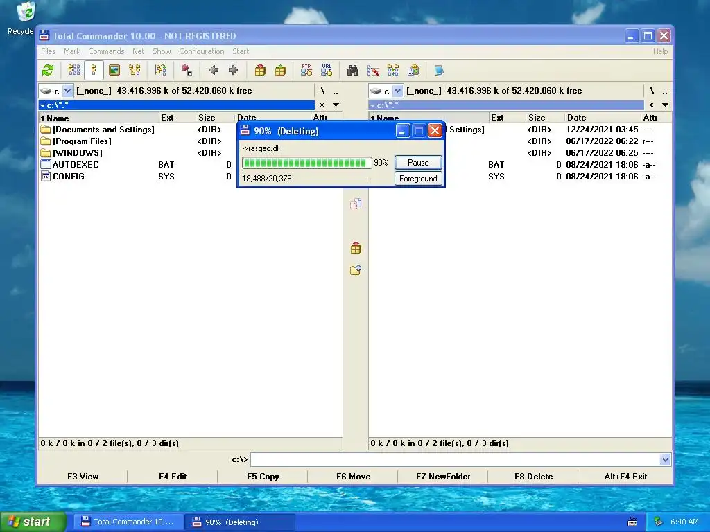Click the Alt+F4 Exit button
This screenshot has height=532, width=710.
tap(625, 477)
